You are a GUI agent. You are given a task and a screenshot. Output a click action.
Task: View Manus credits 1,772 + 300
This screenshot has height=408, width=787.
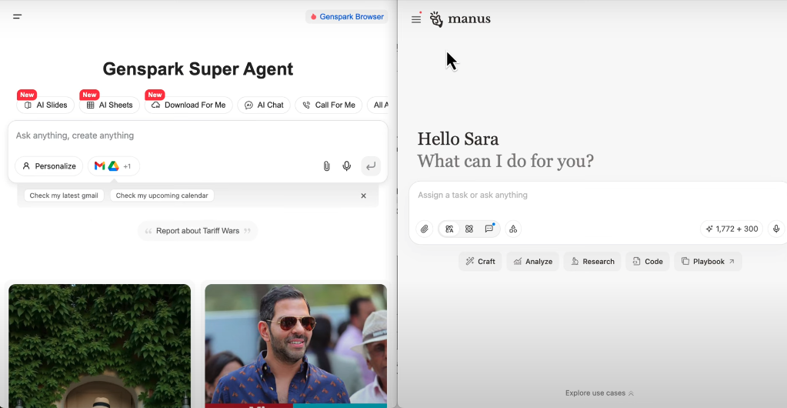pos(732,229)
